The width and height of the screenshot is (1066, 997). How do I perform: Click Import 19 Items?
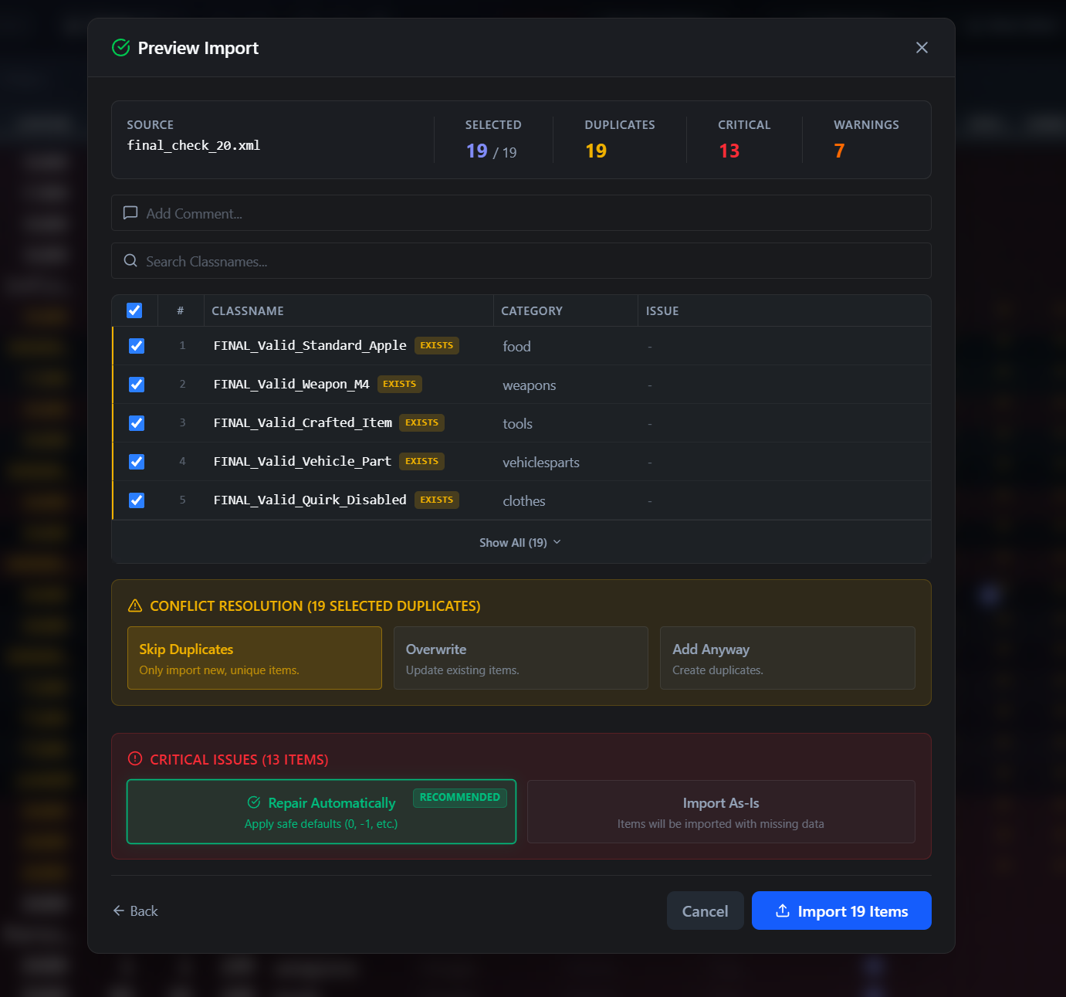pos(841,911)
